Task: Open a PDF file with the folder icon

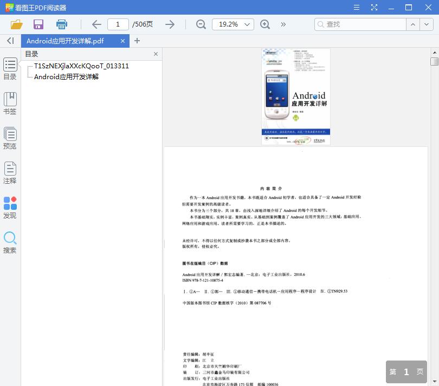Action: (16, 24)
